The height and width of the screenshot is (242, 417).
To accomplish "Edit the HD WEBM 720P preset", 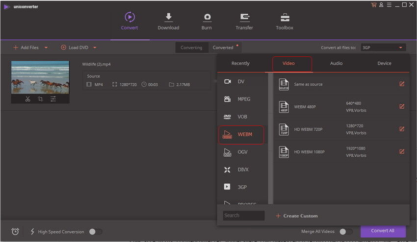I will (x=402, y=129).
